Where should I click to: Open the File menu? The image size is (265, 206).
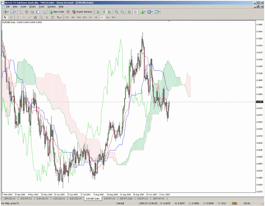point(8,7)
